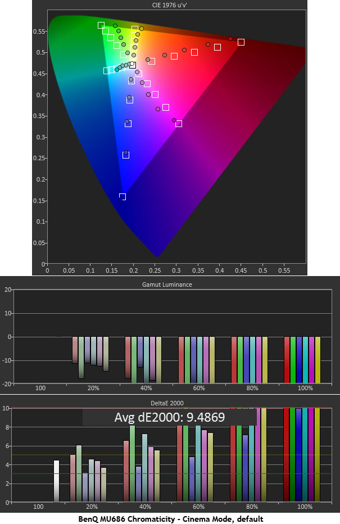Click the CIE 1976 u'v' chart title
Viewport: 340px width, 524px height.
point(176,6)
